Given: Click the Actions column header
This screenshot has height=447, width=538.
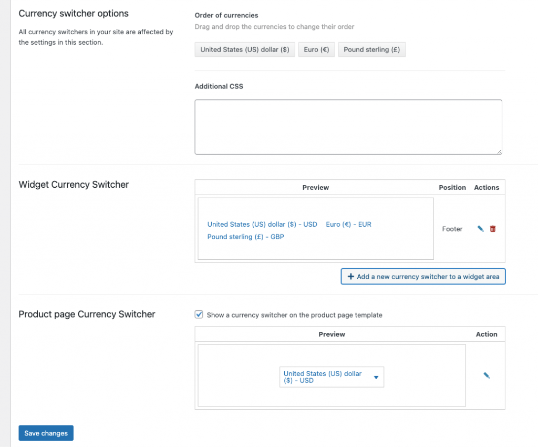Looking at the screenshot, I should click(486, 187).
